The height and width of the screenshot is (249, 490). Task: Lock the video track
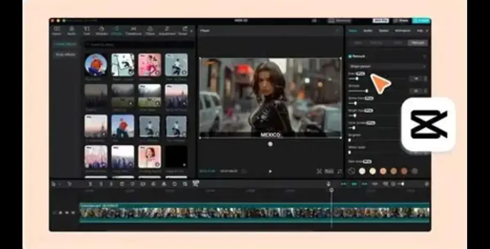[60, 213]
